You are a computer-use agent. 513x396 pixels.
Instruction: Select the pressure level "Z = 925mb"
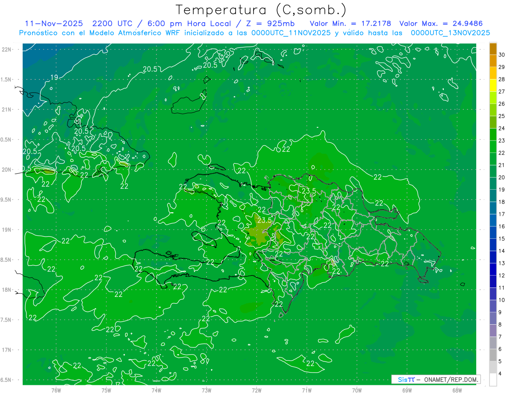coord(271,23)
